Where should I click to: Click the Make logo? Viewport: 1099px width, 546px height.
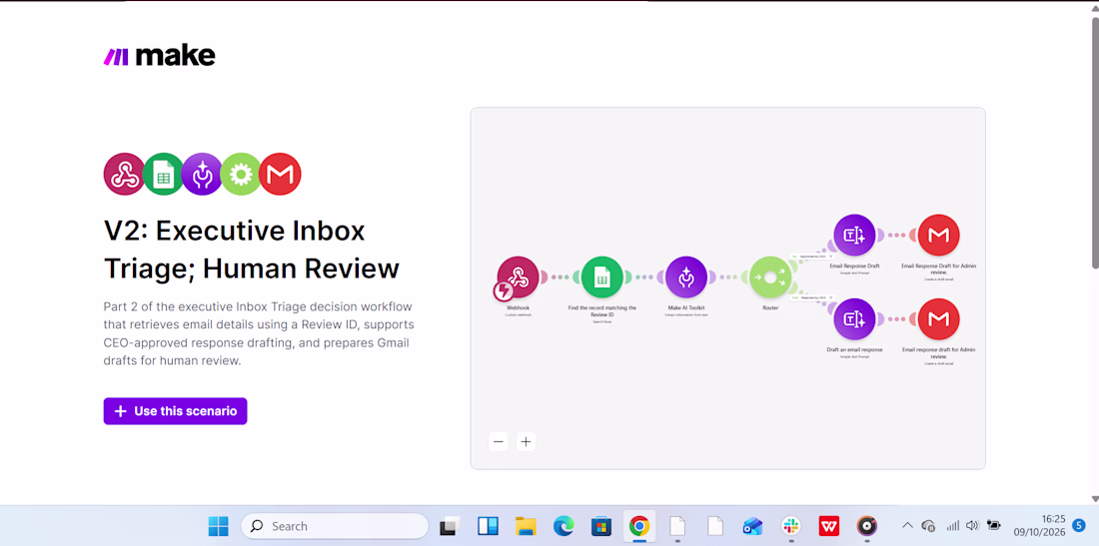tap(159, 56)
